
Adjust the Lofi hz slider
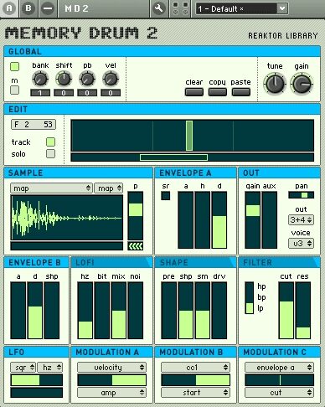coord(85,310)
